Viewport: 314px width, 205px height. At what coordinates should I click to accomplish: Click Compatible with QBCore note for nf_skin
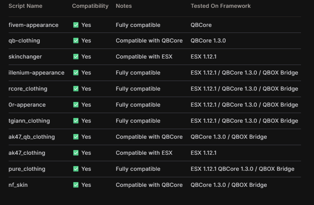[x=149, y=185]
